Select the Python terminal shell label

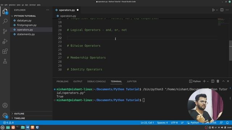tap(195, 81)
